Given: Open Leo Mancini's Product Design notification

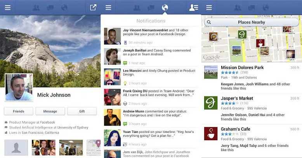Looking at the screenshot, I should [151, 77].
